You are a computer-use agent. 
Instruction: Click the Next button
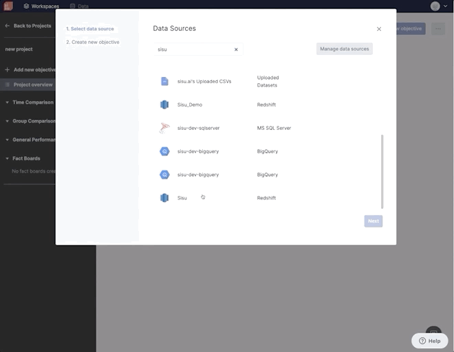click(x=374, y=221)
